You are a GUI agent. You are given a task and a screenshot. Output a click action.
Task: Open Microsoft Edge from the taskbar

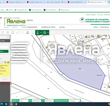(x=2, y=104)
